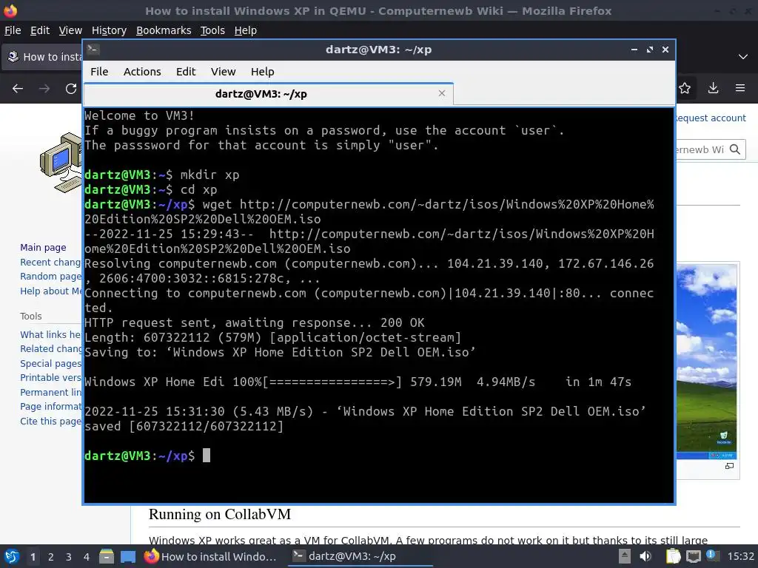Open clipboard manager tray icon
The width and height of the screenshot is (758, 568).
[x=673, y=556]
